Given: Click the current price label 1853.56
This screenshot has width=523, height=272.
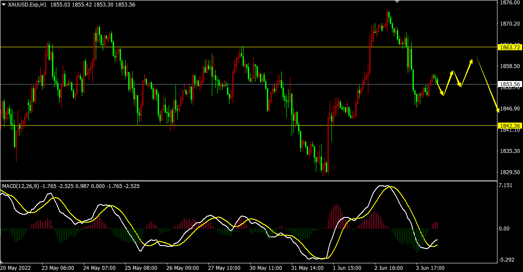Looking at the screenshot, I should 510,84.
